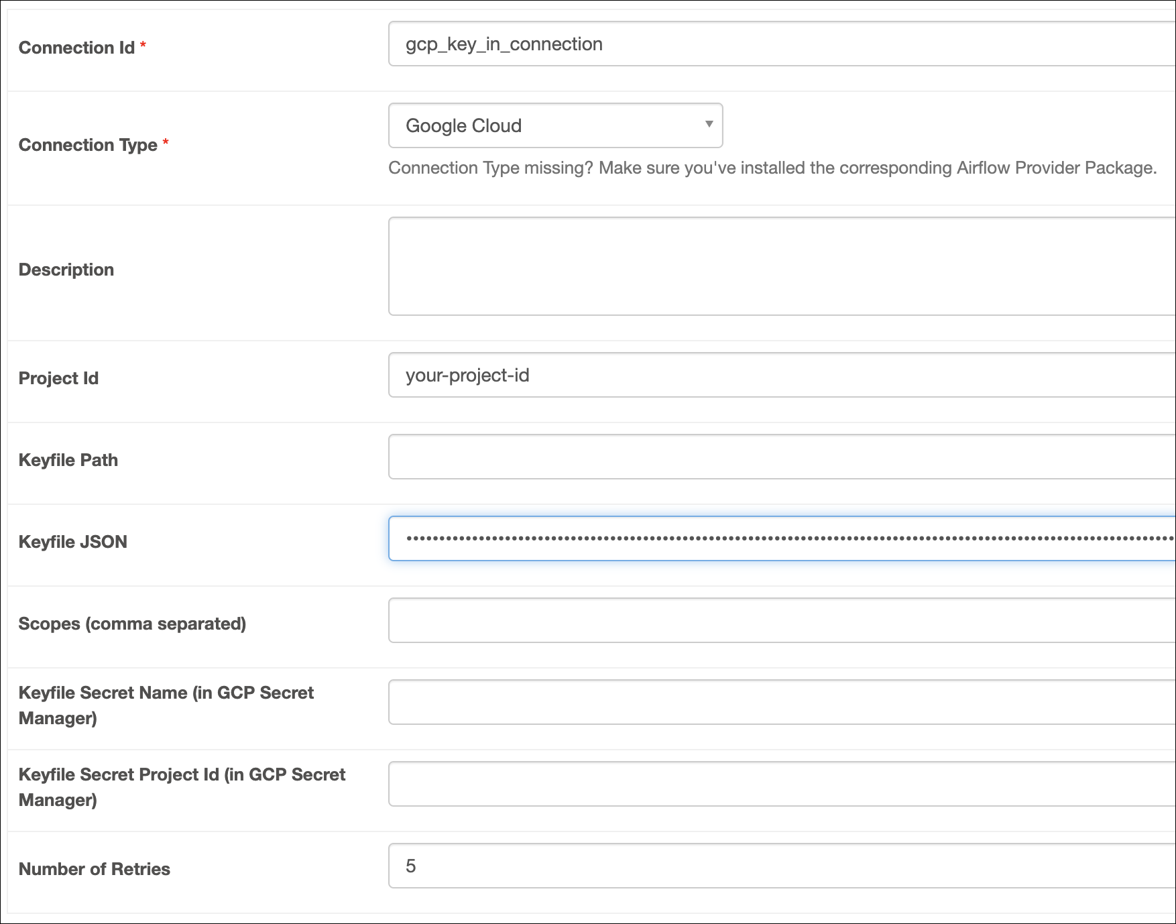The height and width of the screenshot is (924, 1176).
Task: Click the Keyfile JSON label
Action: pyautogui.click(x=74, y=542)
